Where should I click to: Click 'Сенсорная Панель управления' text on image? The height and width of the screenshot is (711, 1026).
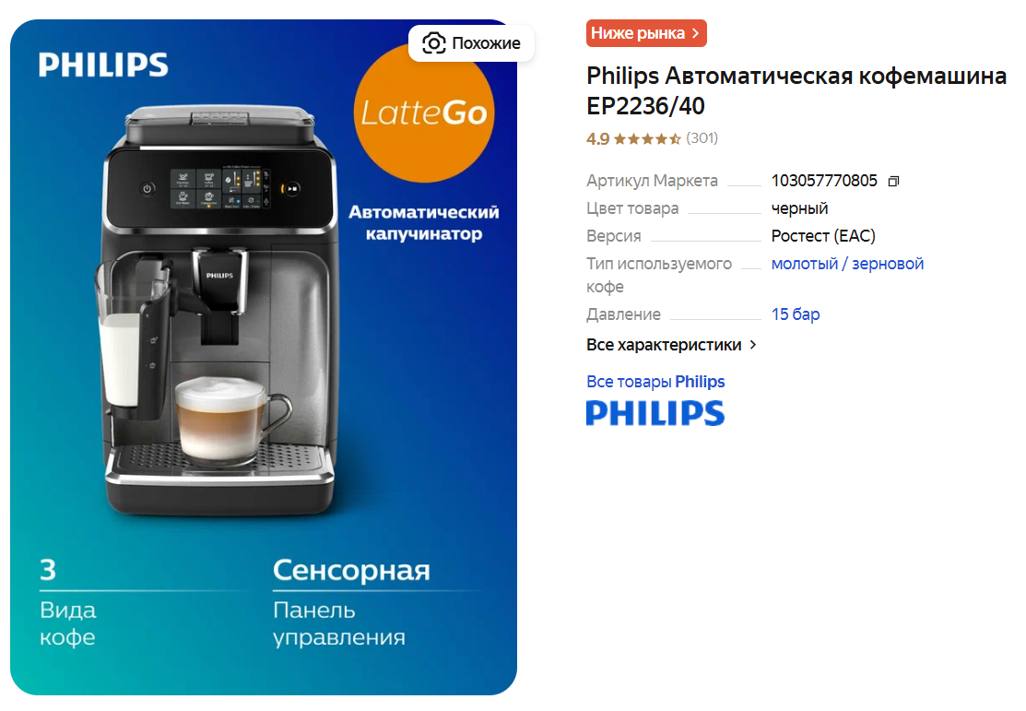click(351, 602)
